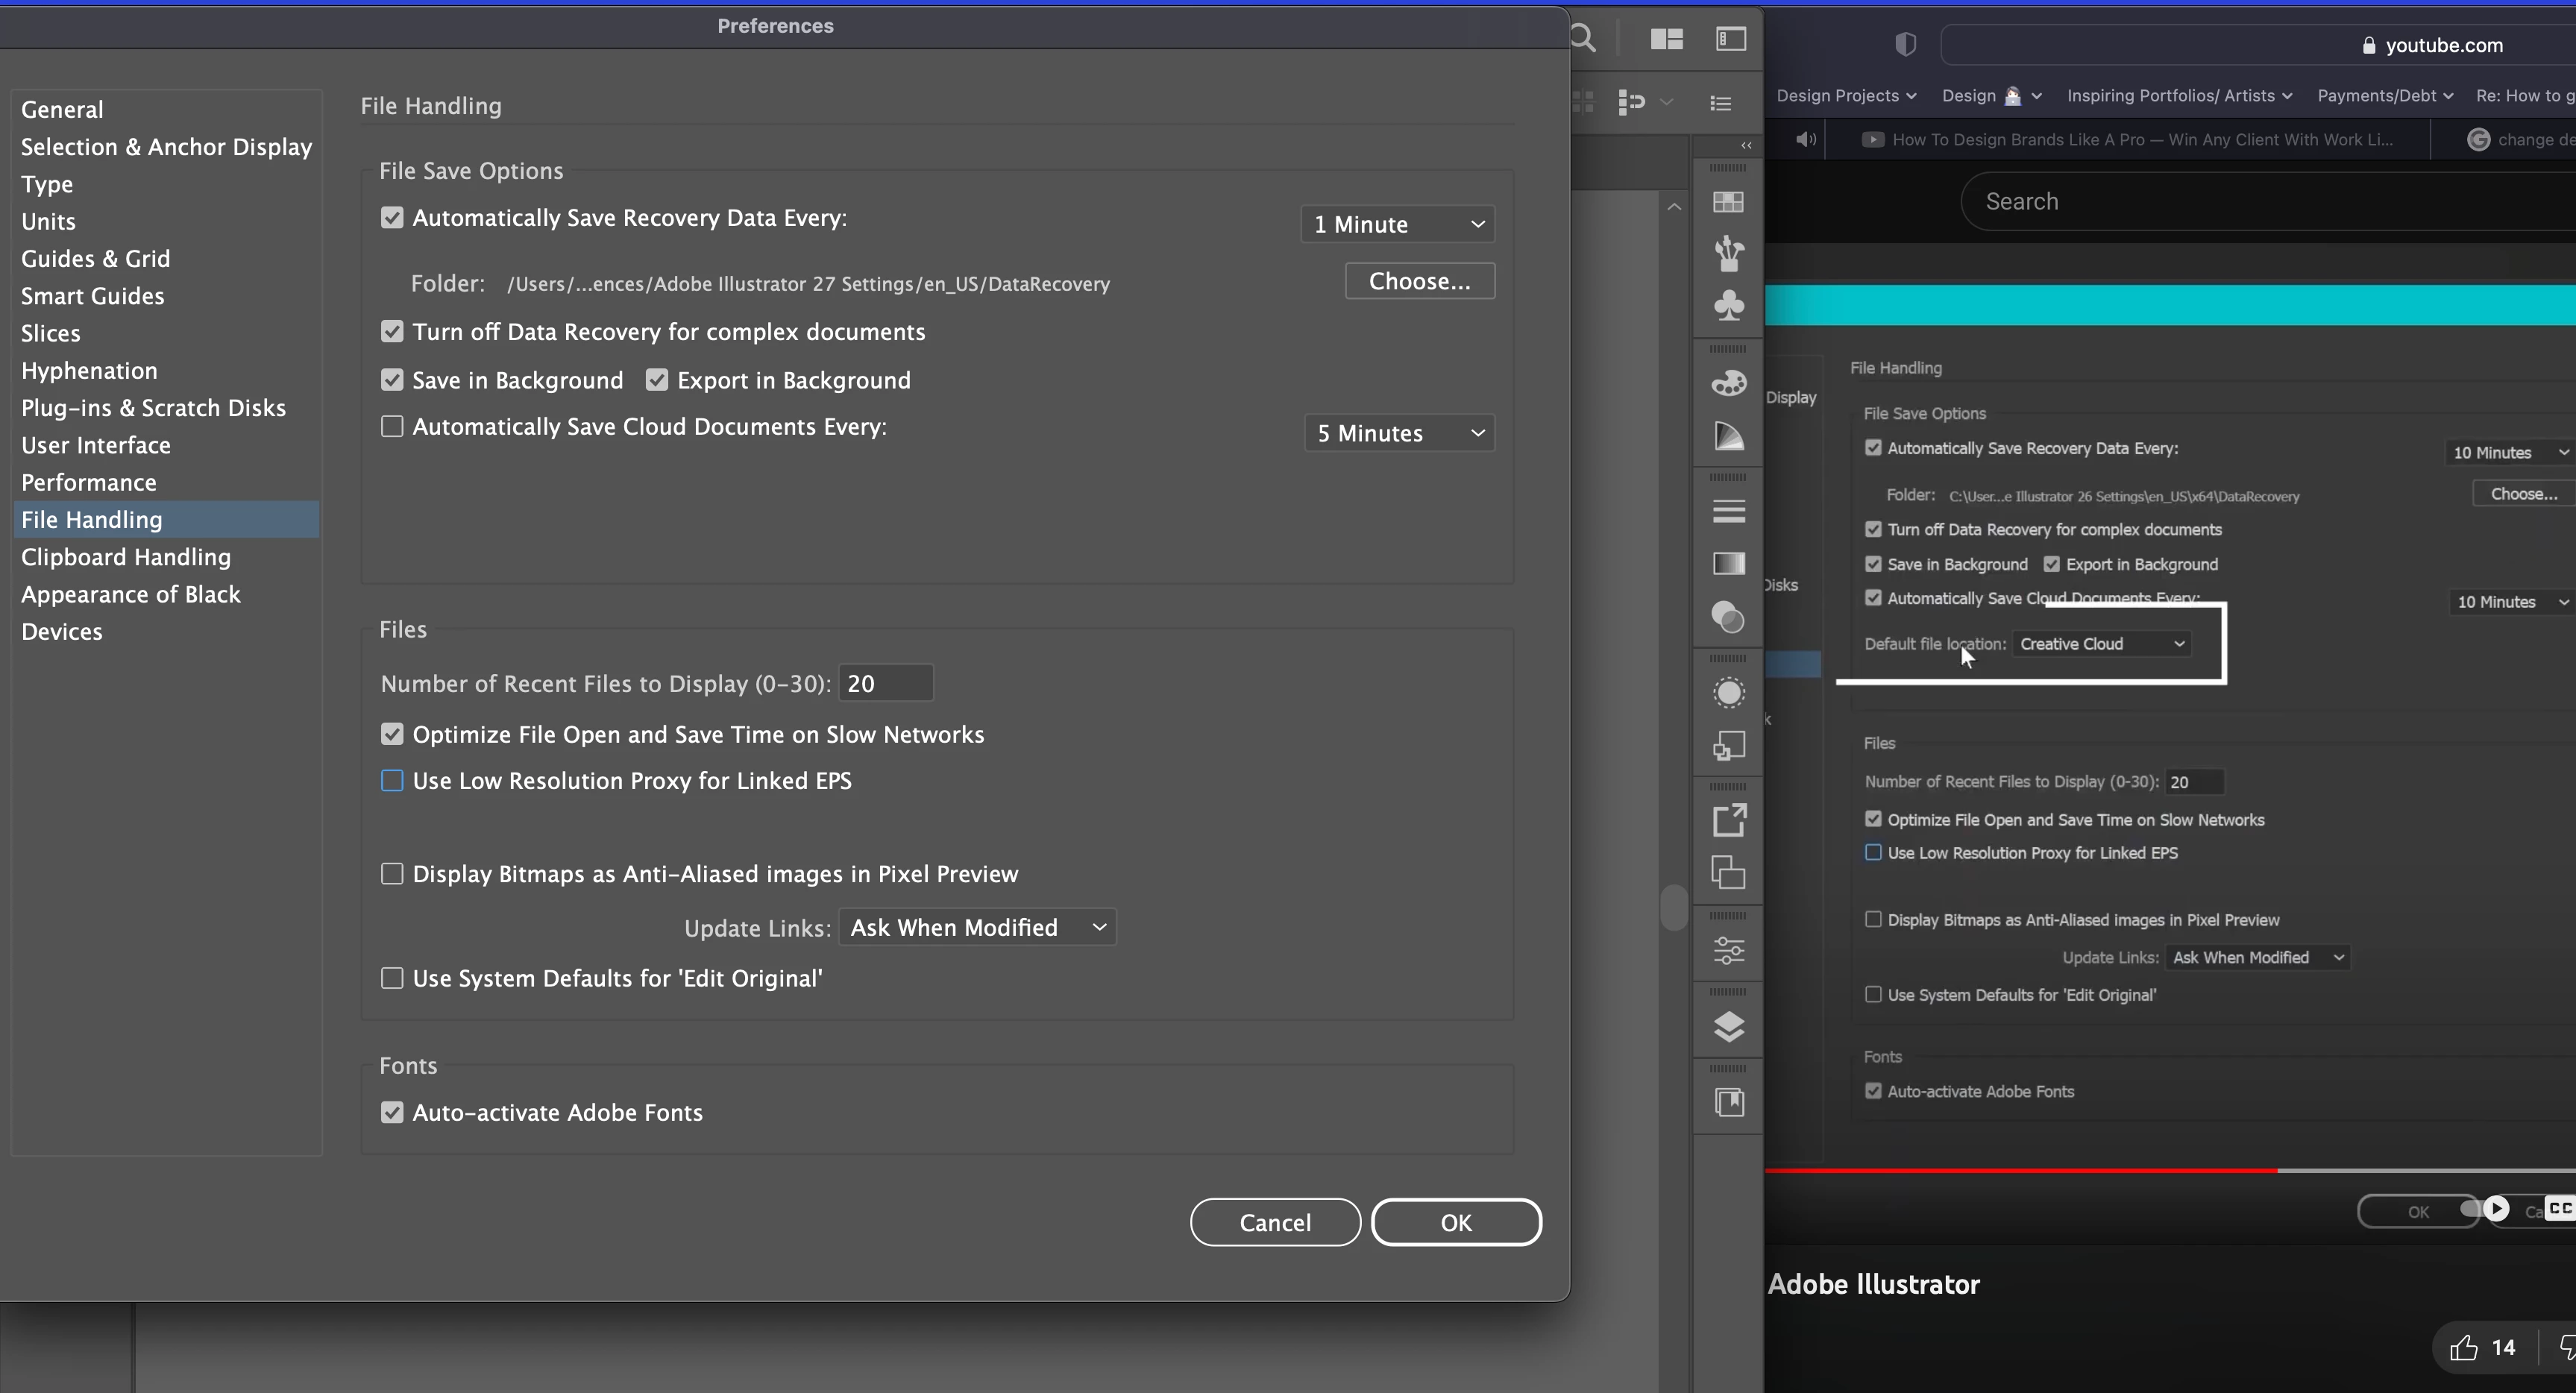Open the Transparency panel icon
2576x1393 pixels.
click(x=1728, y=617)
